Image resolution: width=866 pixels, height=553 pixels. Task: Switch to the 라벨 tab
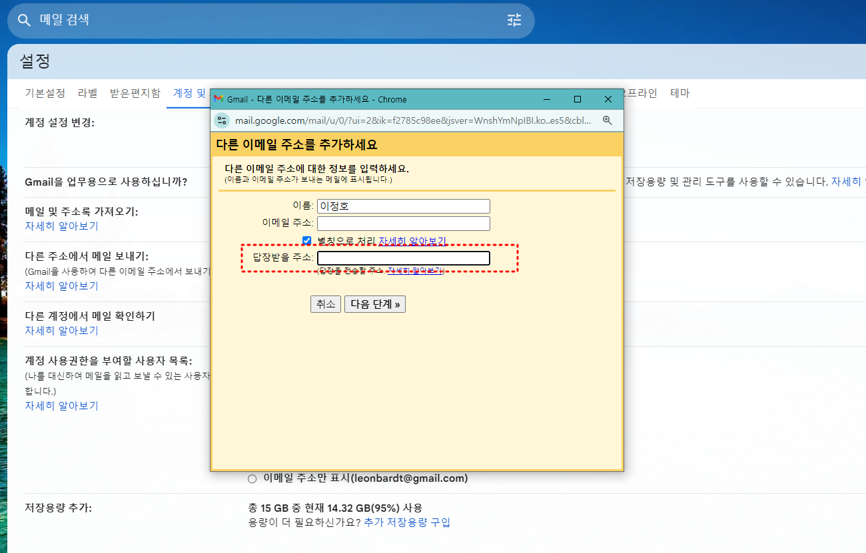(x=87, y=93)
